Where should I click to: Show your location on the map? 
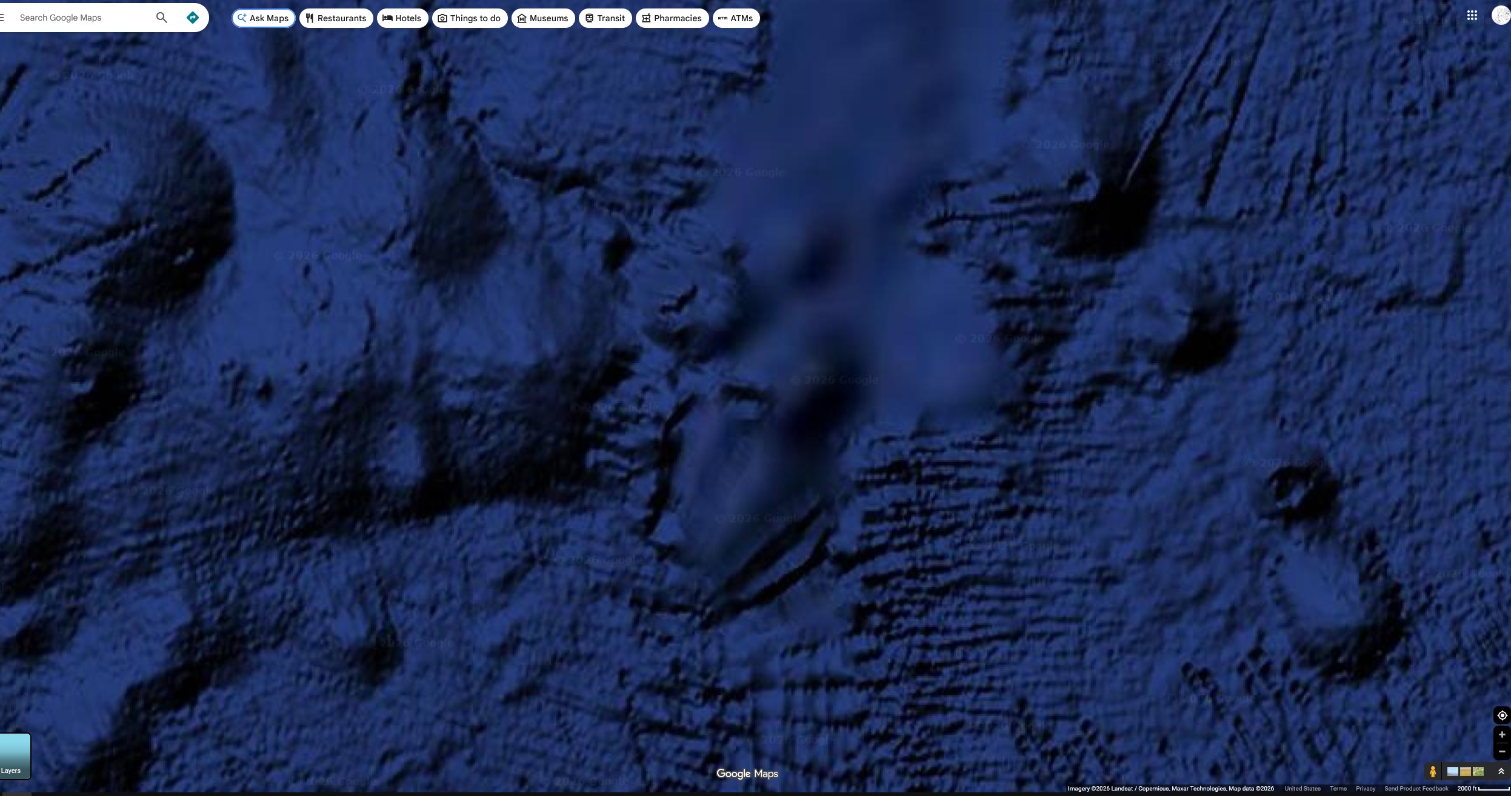point(1502,715)
